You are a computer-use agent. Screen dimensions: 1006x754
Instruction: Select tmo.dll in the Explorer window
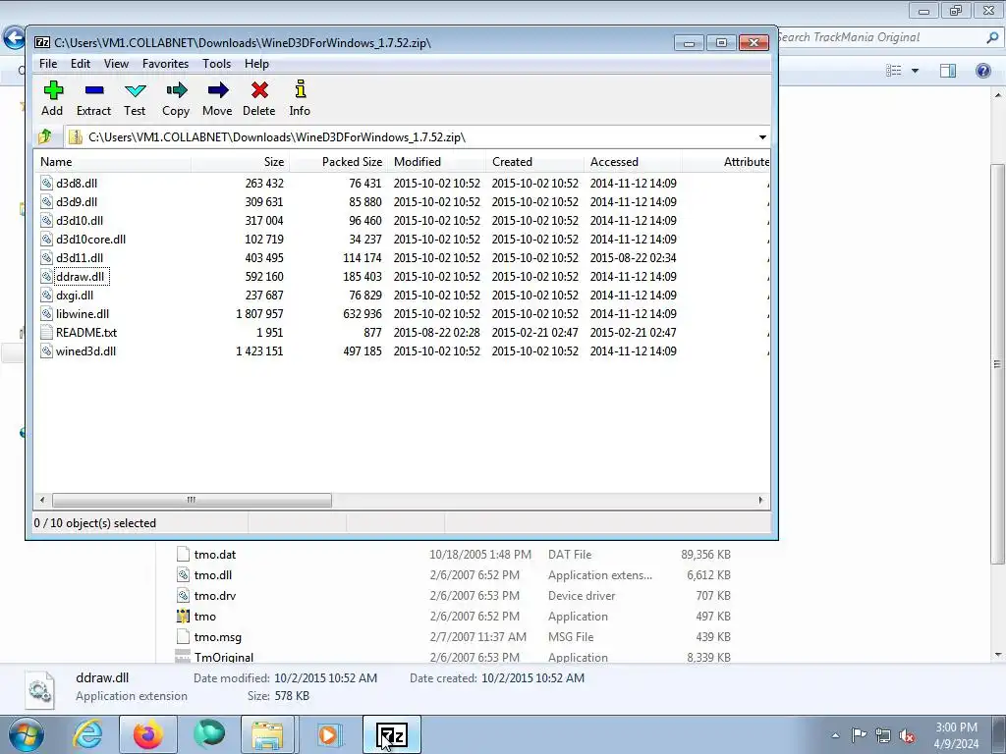click(x=213, y=575)
